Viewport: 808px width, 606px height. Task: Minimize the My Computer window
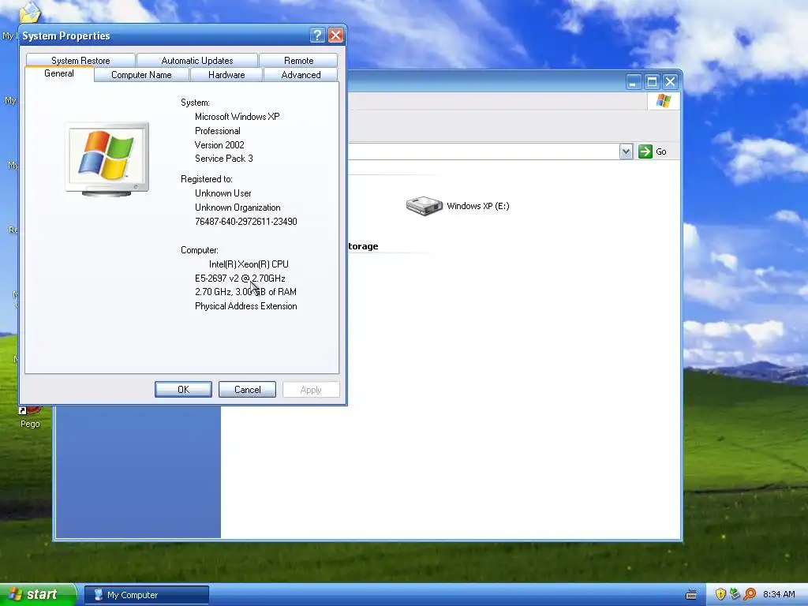click(634, 81)
